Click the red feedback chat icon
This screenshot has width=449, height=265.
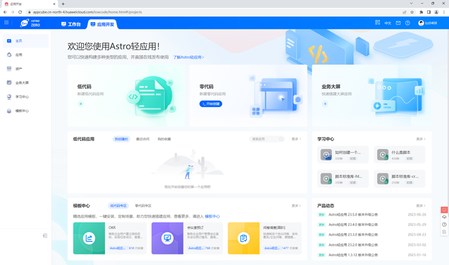[444, 210]
